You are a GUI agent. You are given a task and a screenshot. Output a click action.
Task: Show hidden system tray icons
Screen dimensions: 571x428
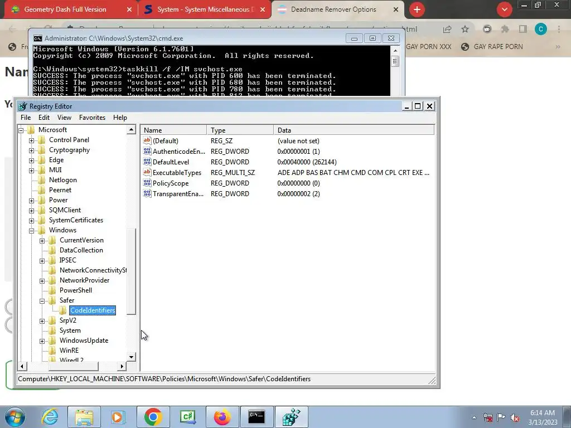pos(474,417)
